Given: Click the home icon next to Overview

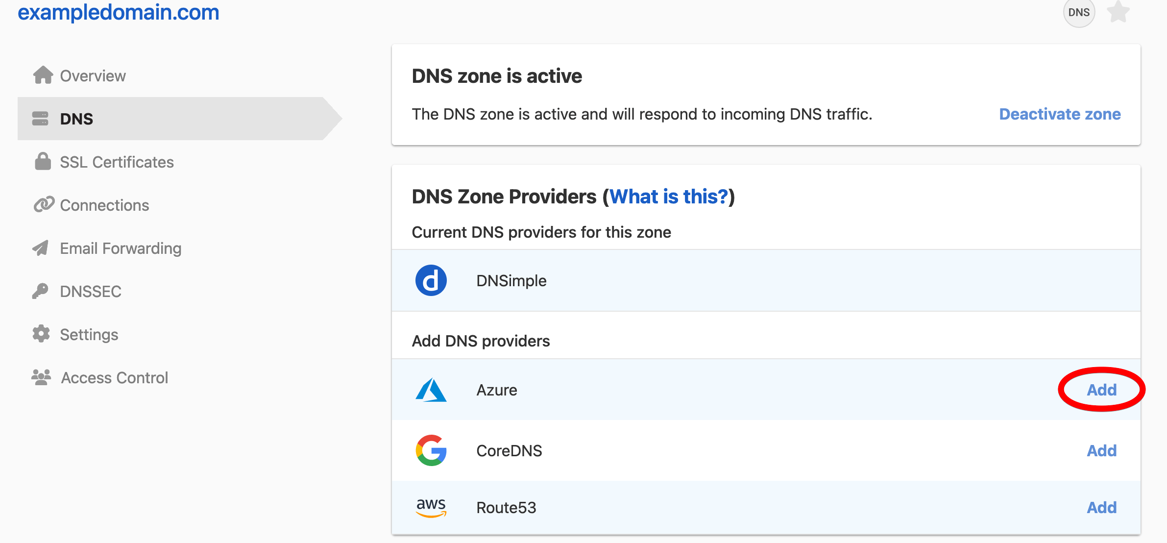Looking at the screenshot, I should tap(43, 75).
